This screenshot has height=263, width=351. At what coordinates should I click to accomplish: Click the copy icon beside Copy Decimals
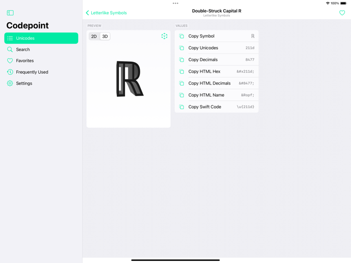coord(182,60)
